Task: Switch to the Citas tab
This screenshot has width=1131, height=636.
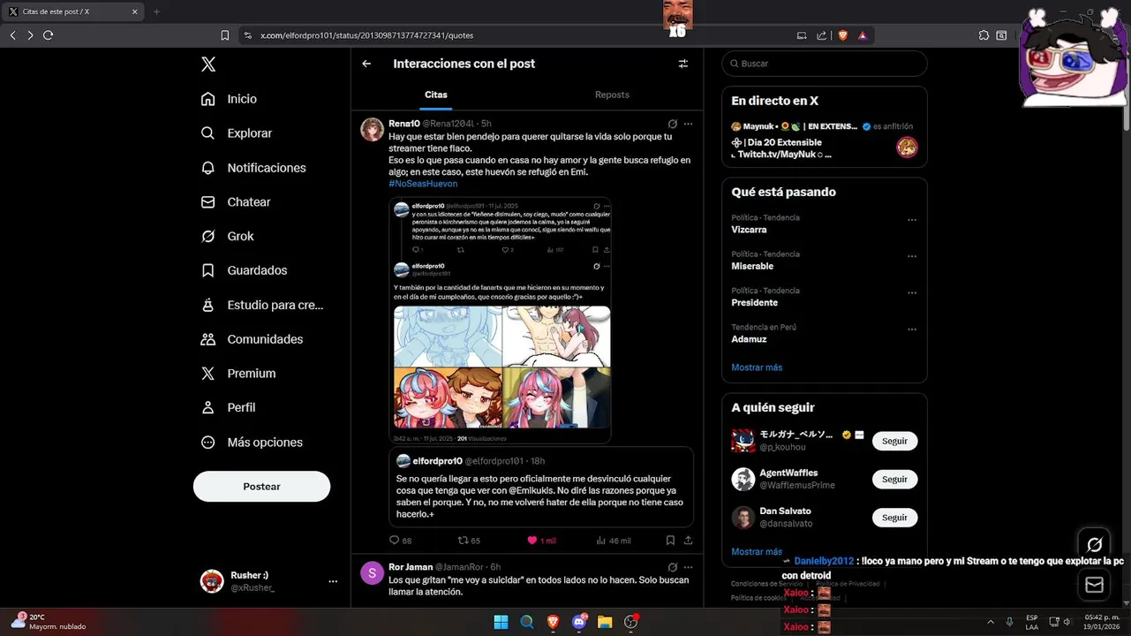Action: point(436,95)
